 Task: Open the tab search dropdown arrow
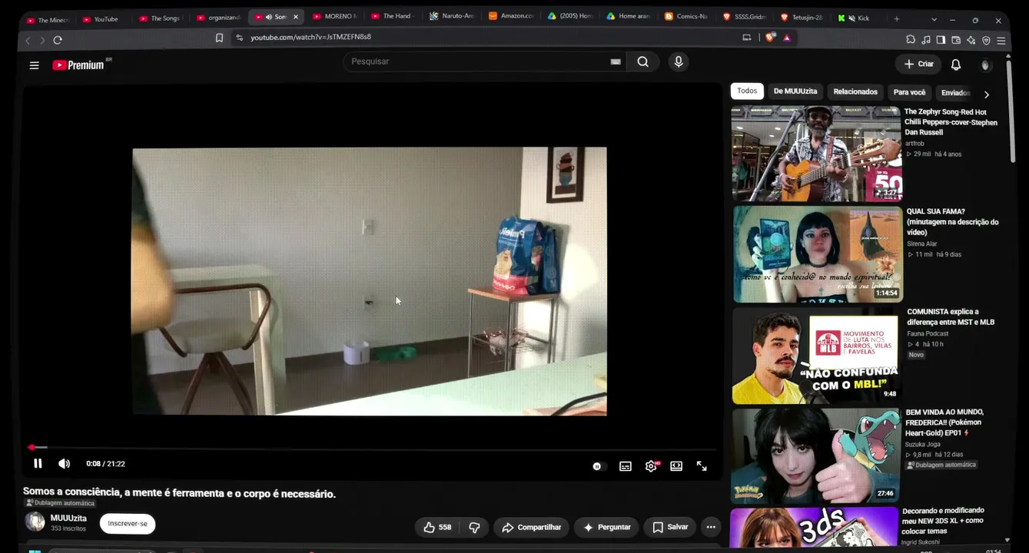[934, 19]
